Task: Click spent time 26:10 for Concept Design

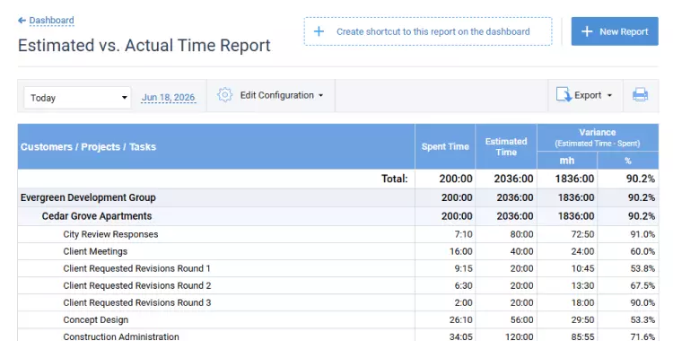Action: point(460,320)
